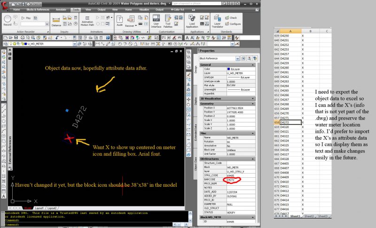376x228 pixels.
Task: Click Load Application in Applications panel
Action: click(192, 21)
